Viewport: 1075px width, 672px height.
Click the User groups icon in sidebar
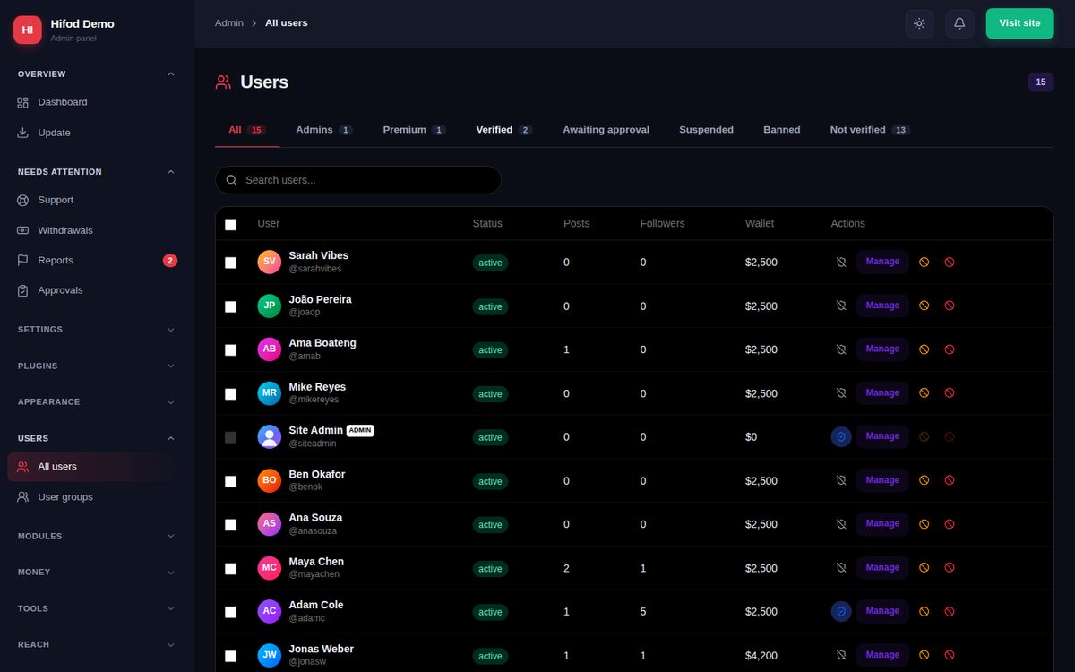23,497
